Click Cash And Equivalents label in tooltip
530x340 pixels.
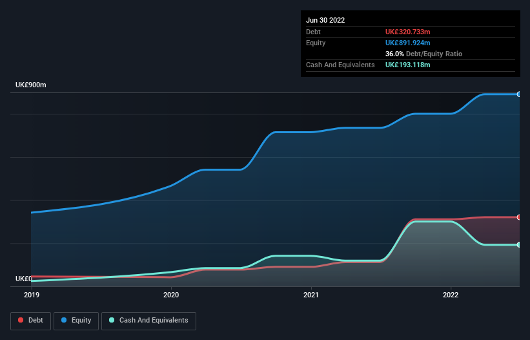click(340, 65)
